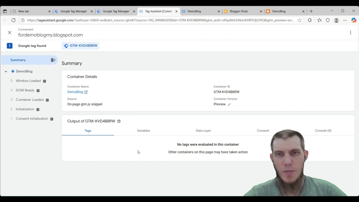
Task: Click the GTM-KVD4B8RW Container ID value
Action: point(227,92)
